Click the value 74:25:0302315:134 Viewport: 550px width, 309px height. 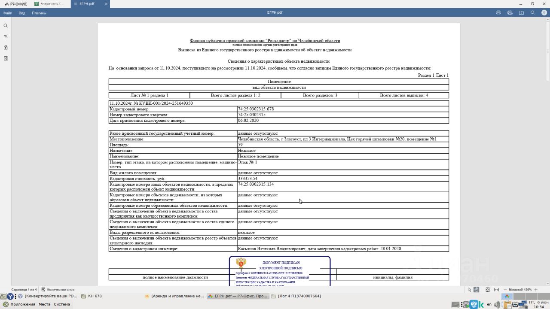pyautogui.click(x=256, y=184)
